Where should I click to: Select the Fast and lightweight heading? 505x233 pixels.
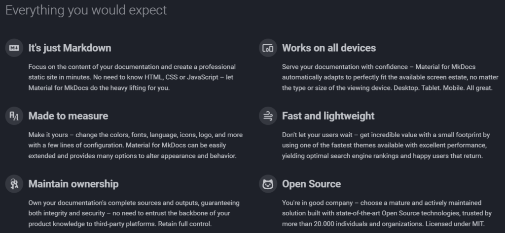pyautogui.click(x=328, y=116)
